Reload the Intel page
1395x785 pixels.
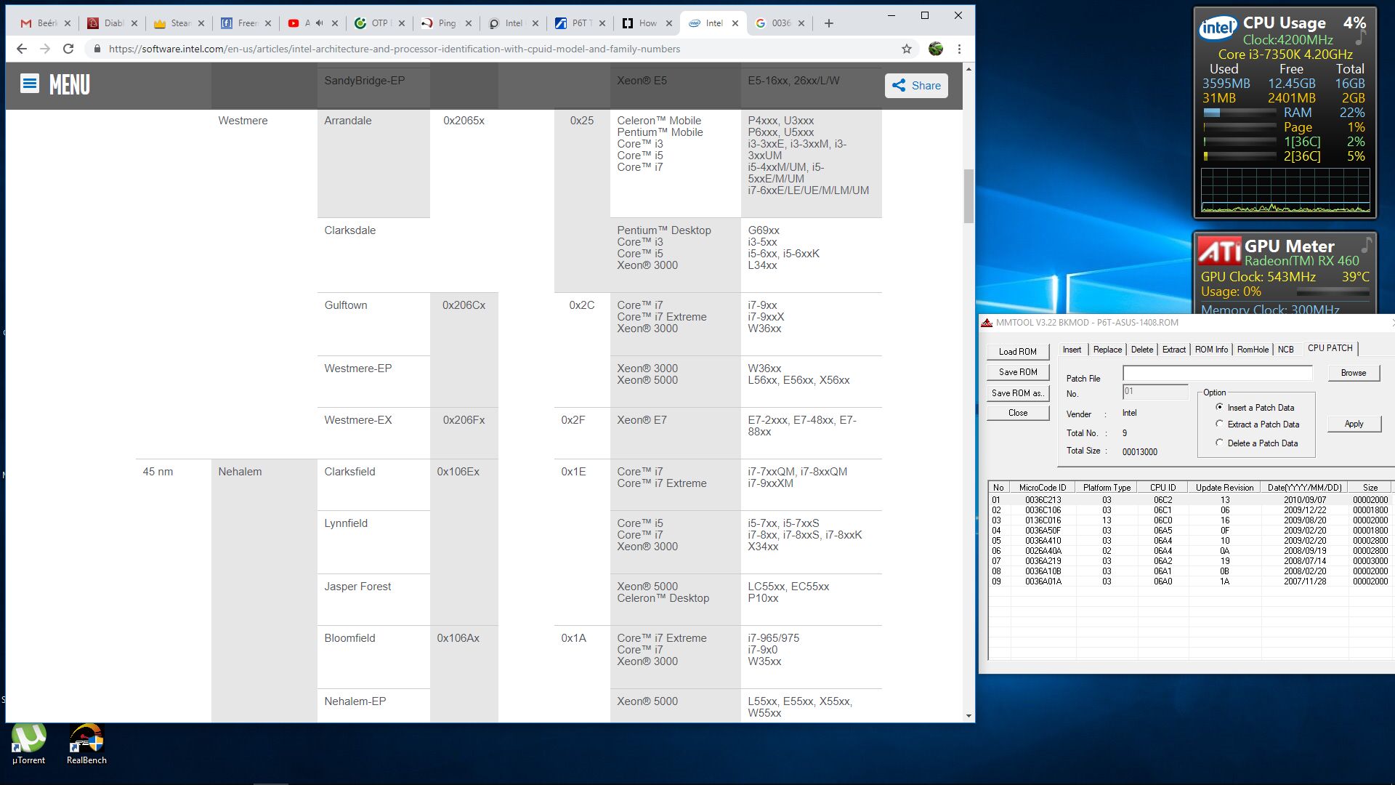(x=68, y=49)
